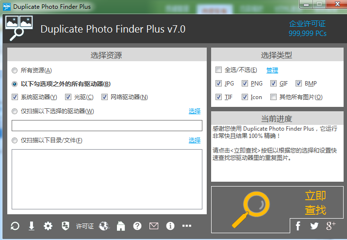Click the title bar app icon
The width and height of the screenshot is (347, 240).
coord(7,7)
